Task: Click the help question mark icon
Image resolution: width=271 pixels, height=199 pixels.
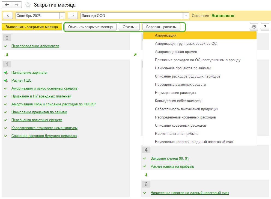Action: pyautogui.click(x=265, y=27)
